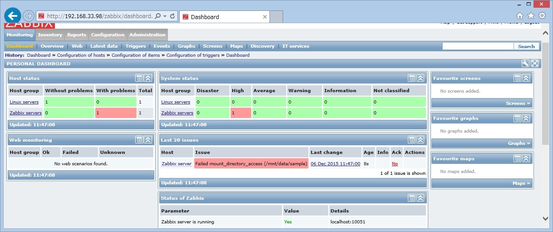
Task: Collapse the System status widget
Action: (x=420, y=78)
